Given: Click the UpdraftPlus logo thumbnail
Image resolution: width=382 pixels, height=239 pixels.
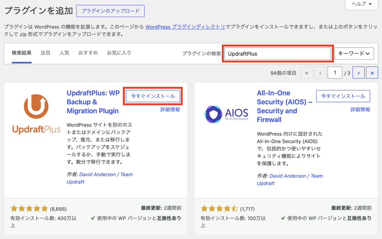Looking at the screenshot, I should [36, 114].
